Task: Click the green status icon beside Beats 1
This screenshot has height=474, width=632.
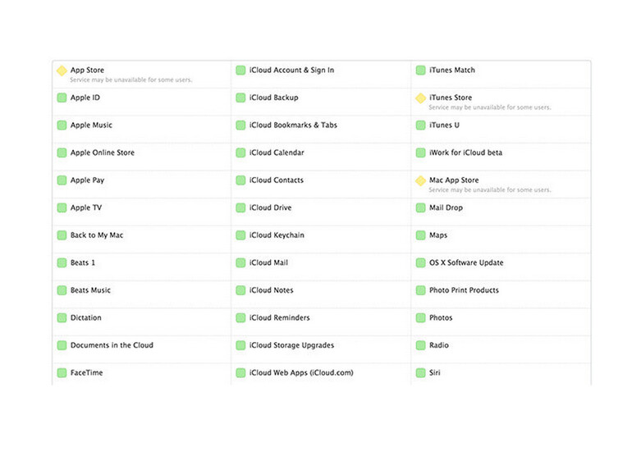Action: 62,263
